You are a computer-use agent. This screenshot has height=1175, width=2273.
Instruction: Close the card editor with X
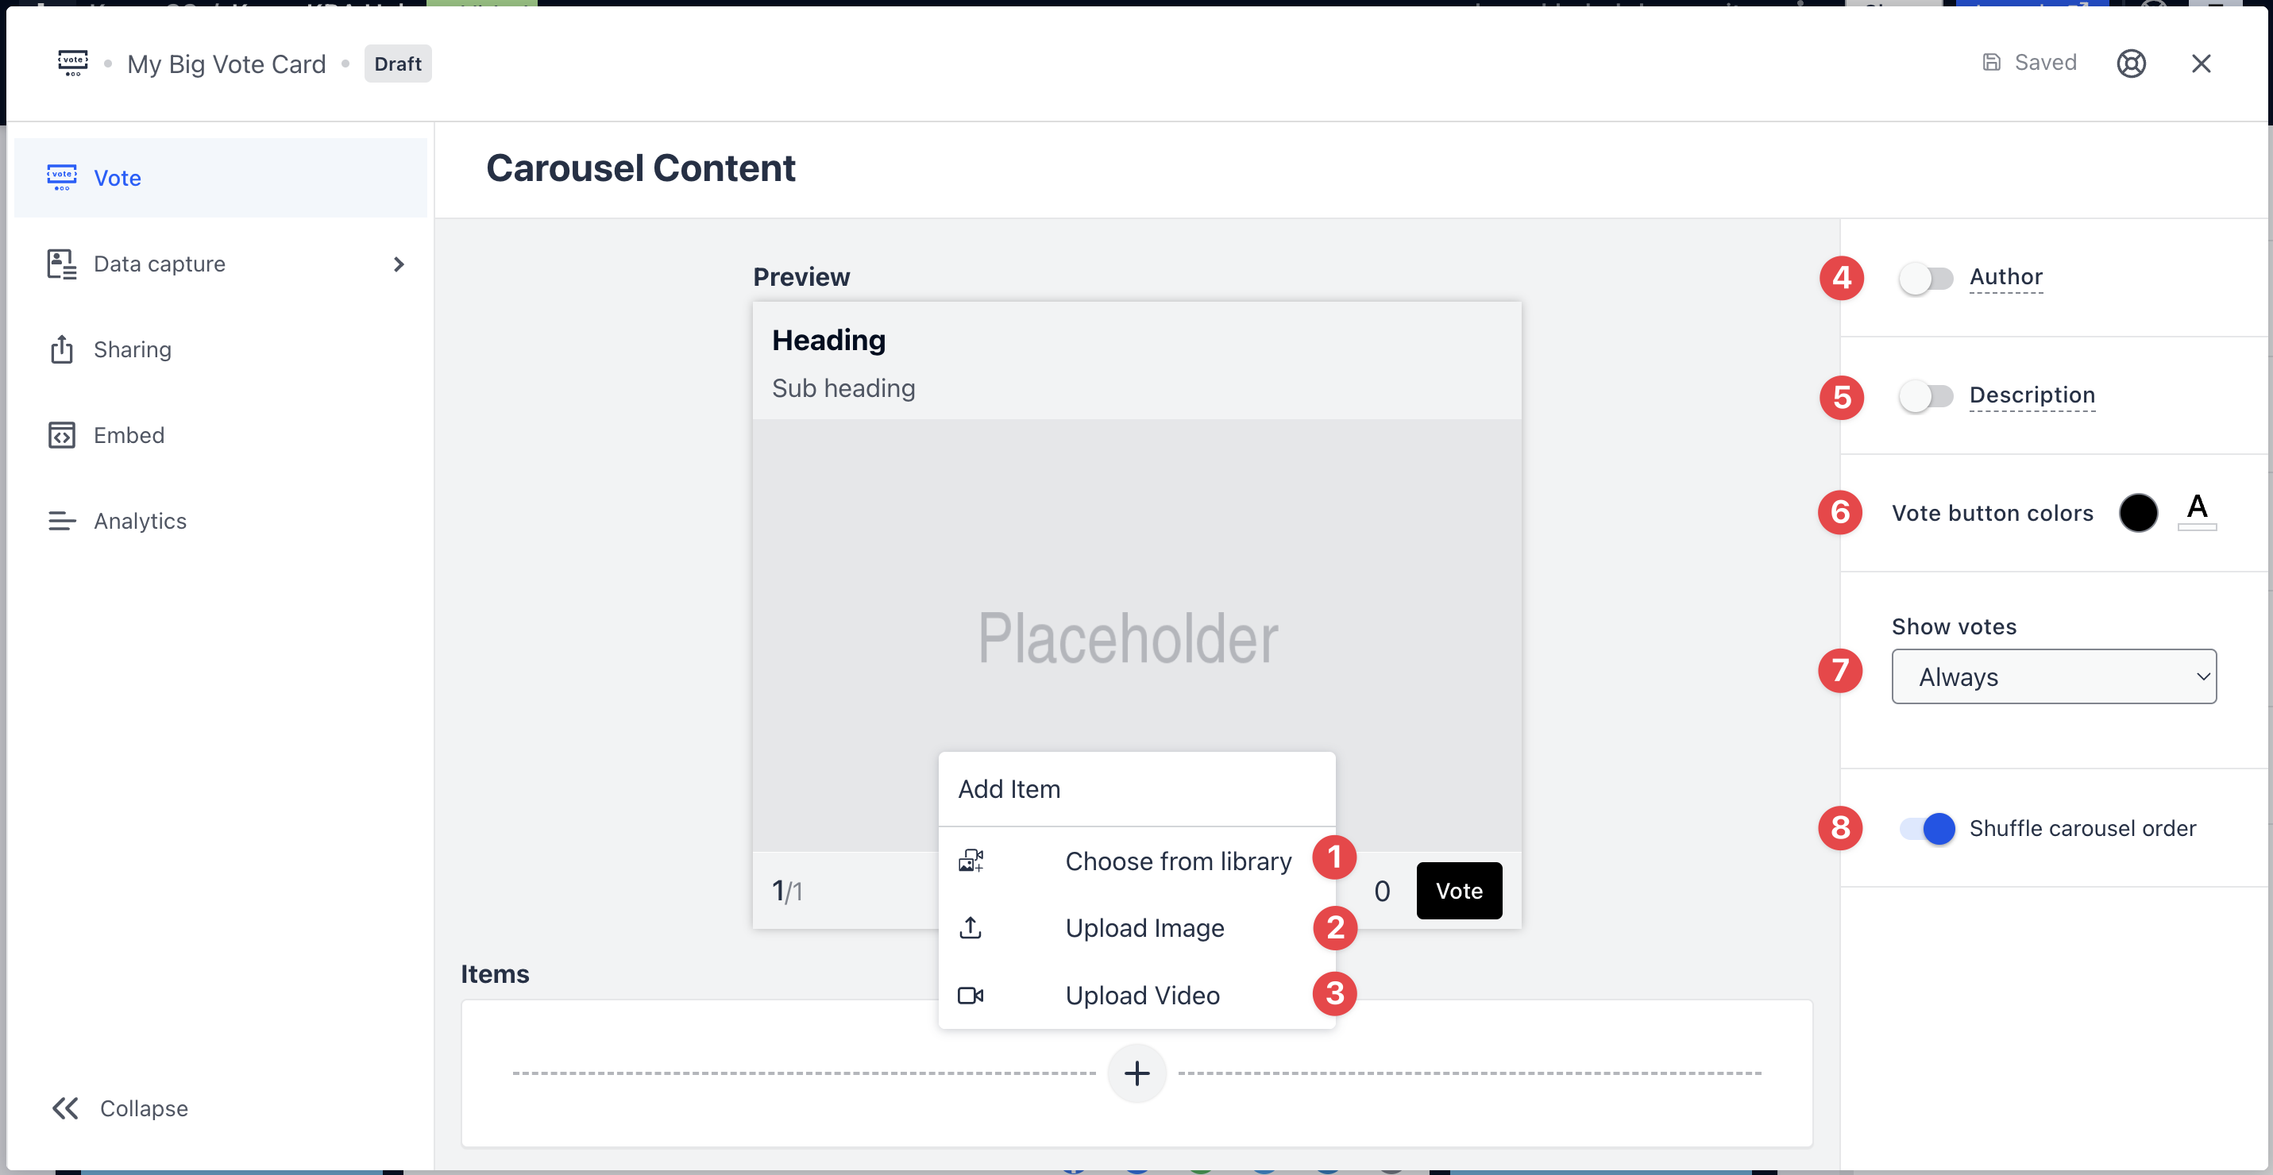click(2201, 64)
